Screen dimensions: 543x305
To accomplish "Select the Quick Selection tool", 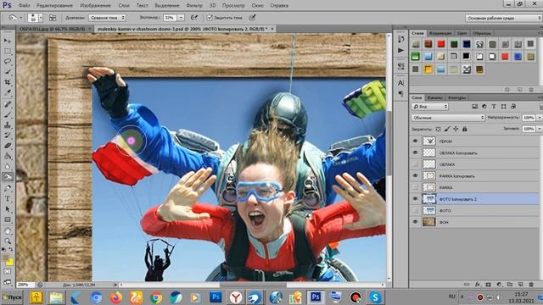I will pyautogui.click(x=8, y=71).
